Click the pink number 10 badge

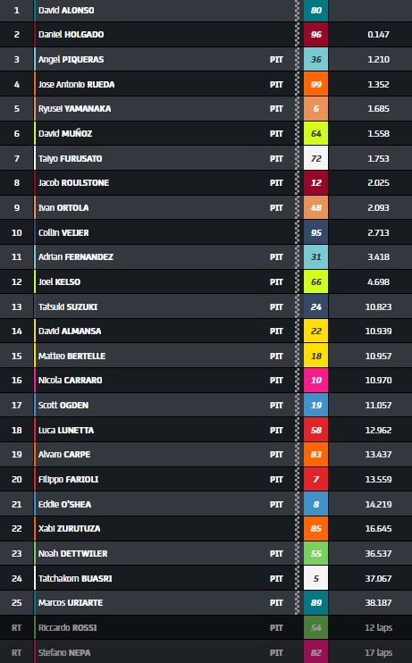click(x=316, y=380)
